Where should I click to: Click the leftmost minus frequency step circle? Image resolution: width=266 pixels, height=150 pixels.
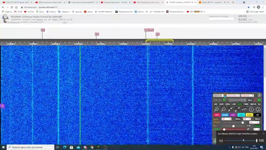pyautogui.click(x=230, y=100)
